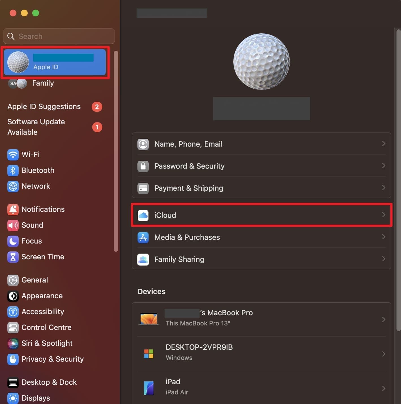Click the MacBook Pro device icon

[x=149, y=319]
